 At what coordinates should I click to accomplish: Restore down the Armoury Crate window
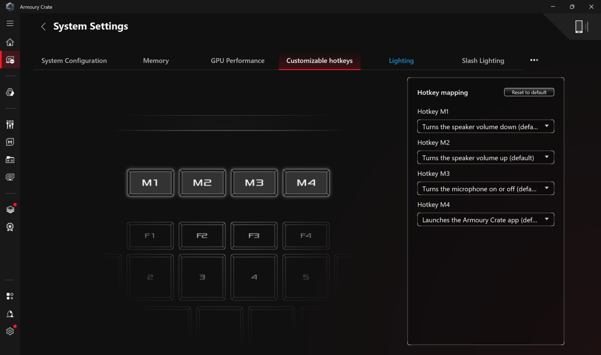(572, 7)
